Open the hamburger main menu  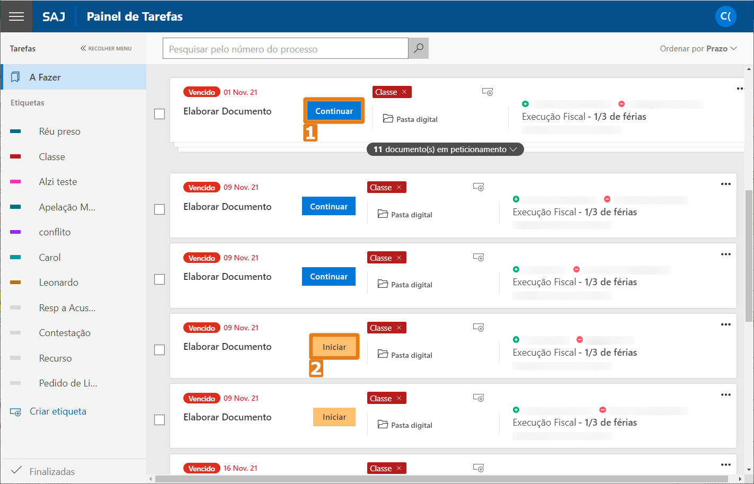pyautogui.click(x=16, y=16)
